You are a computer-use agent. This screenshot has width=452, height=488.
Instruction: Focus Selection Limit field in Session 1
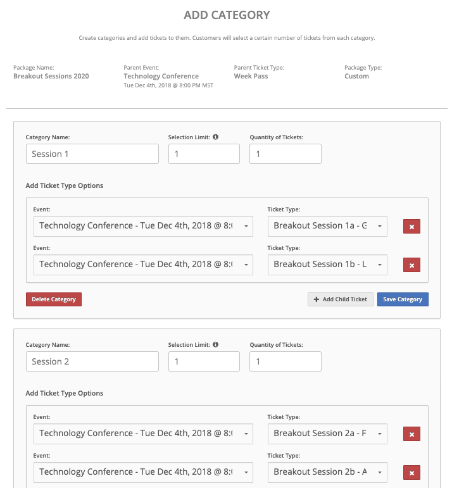(204, 154)
